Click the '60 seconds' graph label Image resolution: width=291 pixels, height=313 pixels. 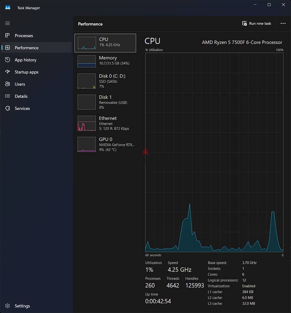(153, 255)
